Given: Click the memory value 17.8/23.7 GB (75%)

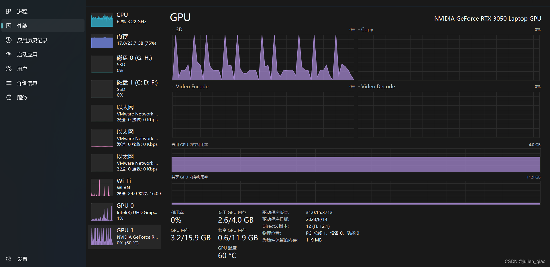Looking at the screenshot, I should pyautogui.click(x=136, y=43).
